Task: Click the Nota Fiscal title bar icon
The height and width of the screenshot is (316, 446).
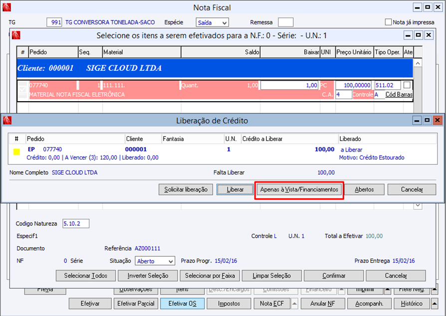Action: 7,7
